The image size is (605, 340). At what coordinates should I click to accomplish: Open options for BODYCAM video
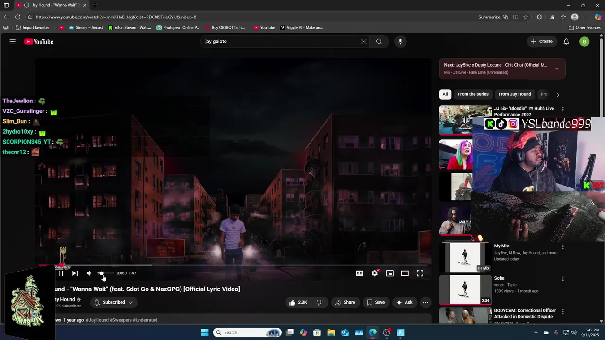click(563, 312)
